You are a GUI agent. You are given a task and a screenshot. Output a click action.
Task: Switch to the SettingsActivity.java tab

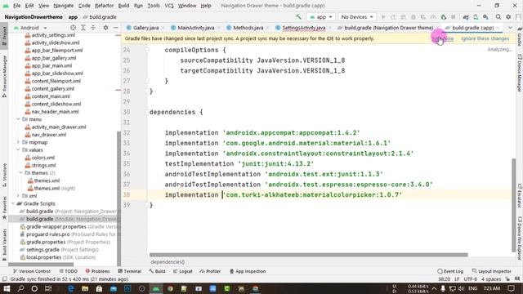(x=303, y=28)
